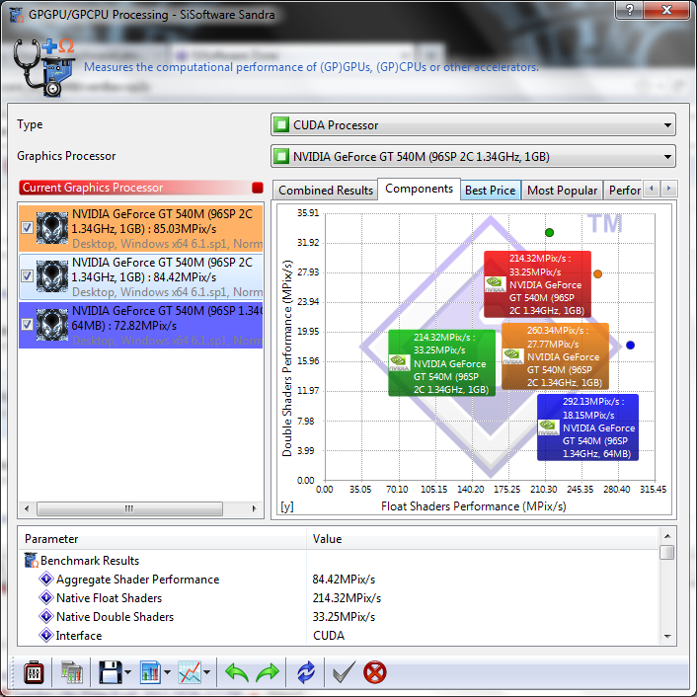Uncheck the 85.03MPix/s GT 540M result
Screen dimensions: 697x697
click(27, 228)
